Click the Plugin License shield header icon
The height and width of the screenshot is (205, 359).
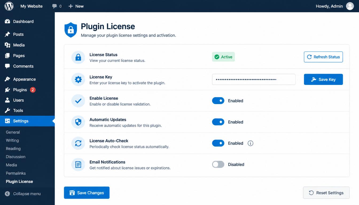click(x=71, y=30)
